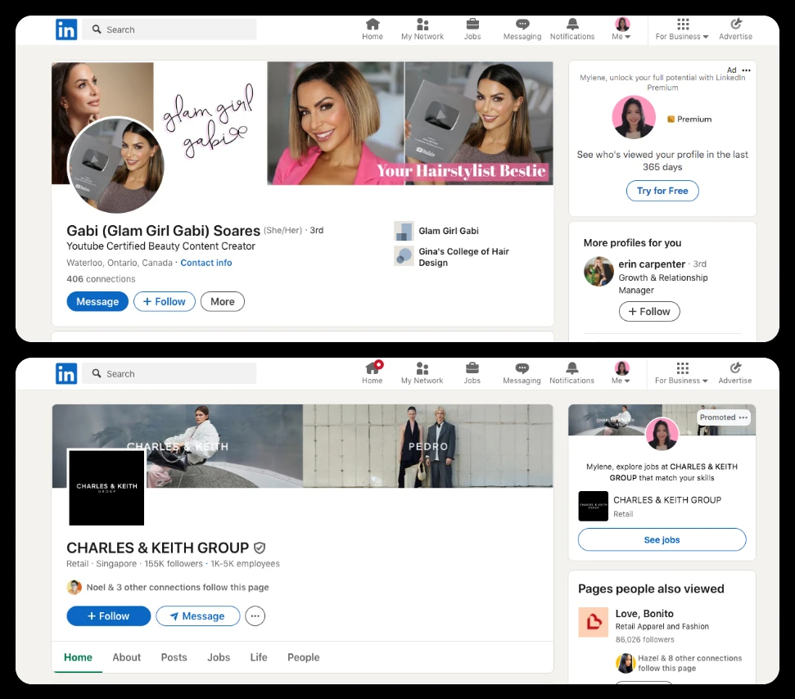Click Glam Girl Gabi company name text
This screenshot has width=795, height=699.
point(448,231)
